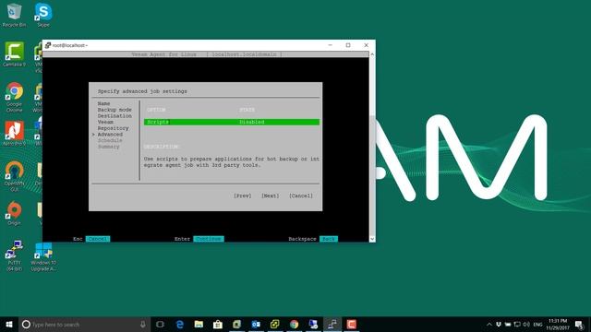
Task: Click the [Next] button
Action: pos(271,196)
